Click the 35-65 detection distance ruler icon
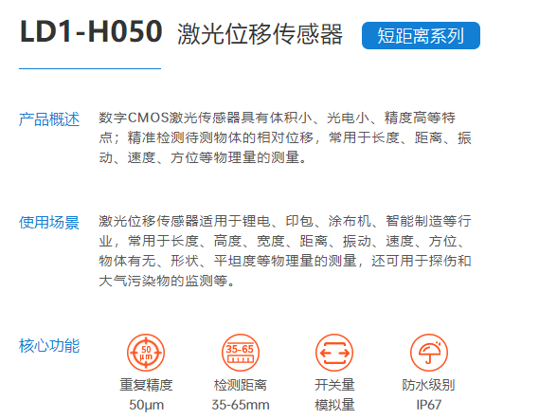 (x=241, y=353)
